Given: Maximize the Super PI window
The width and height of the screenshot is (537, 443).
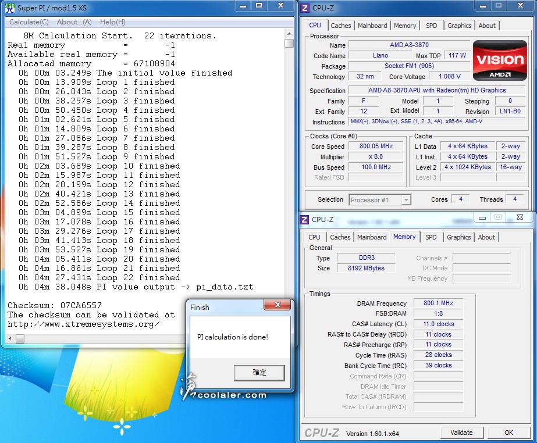Looking at the screenshot, I should pos(259,6).
